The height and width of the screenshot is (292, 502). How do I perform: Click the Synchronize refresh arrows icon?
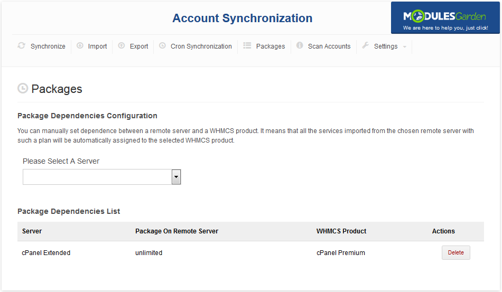(x=22, y=46)
